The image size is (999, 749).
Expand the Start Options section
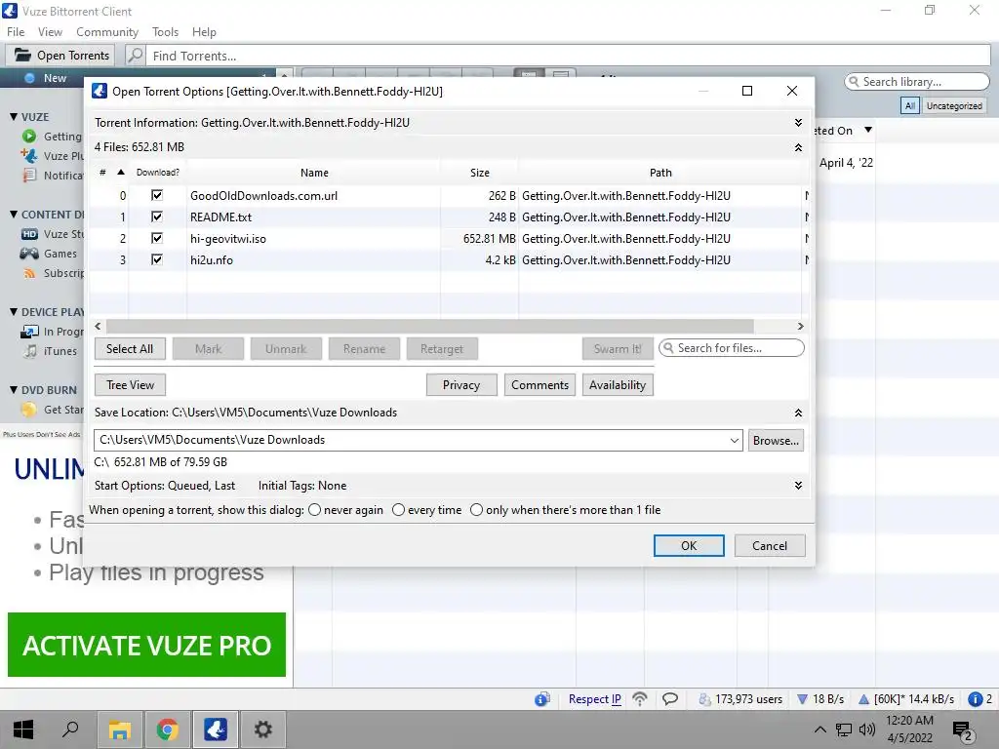(798, 486)
